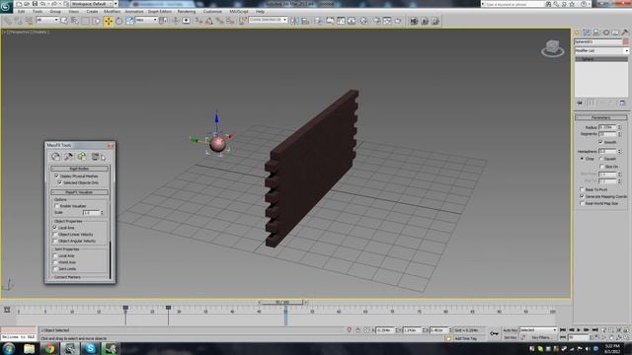Open the reference coordinate system dropdown
The image size is (632, 355).
tap(146, 20)
